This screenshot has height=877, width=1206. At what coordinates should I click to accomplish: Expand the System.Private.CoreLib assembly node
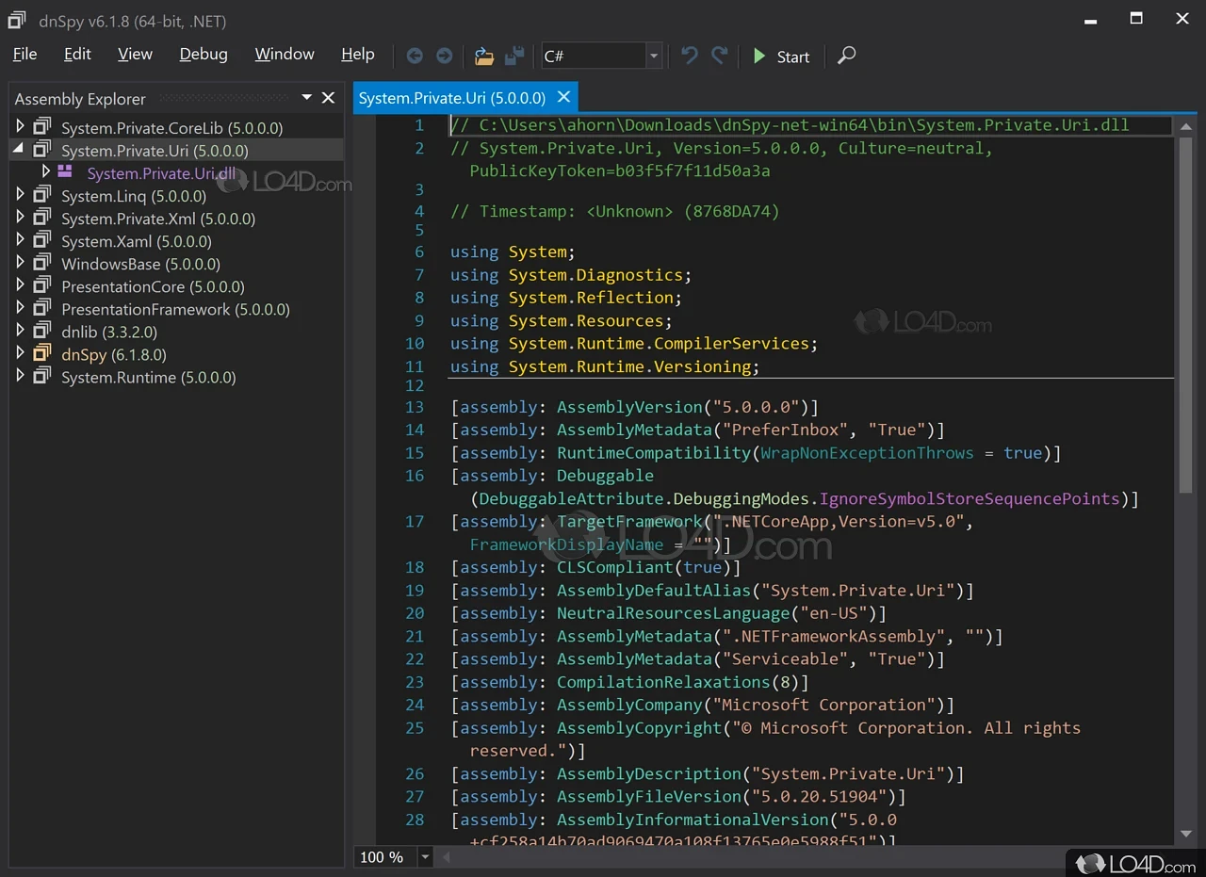(x=21, y=127)
